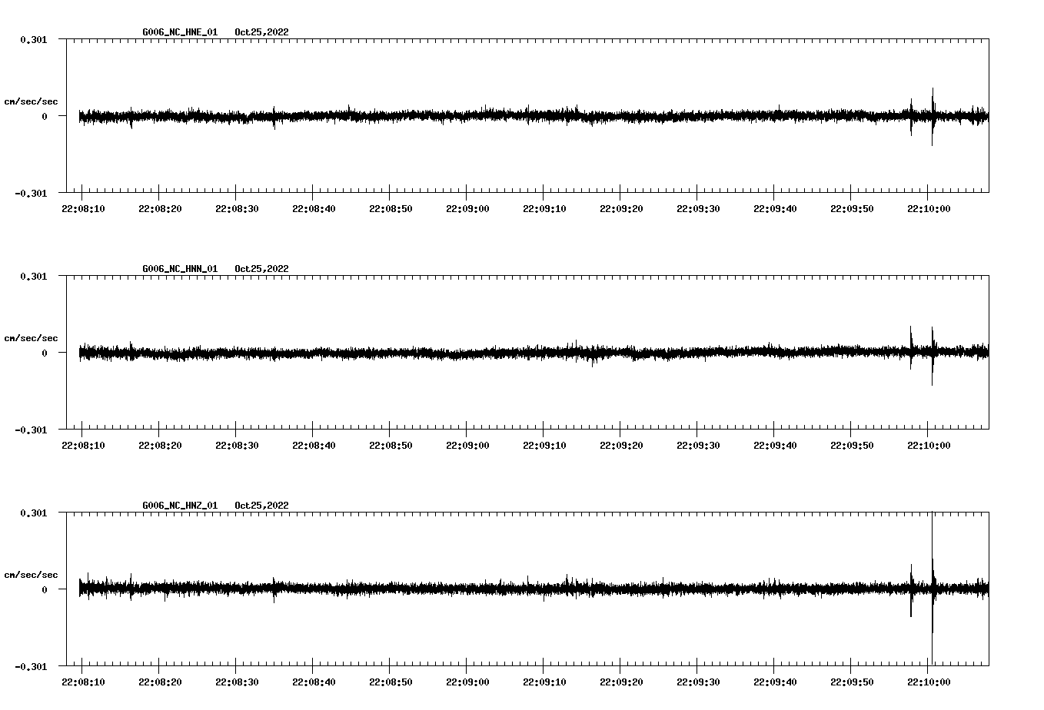Select the 22:09:20 time label on HNN plot

tap(621, 446)
